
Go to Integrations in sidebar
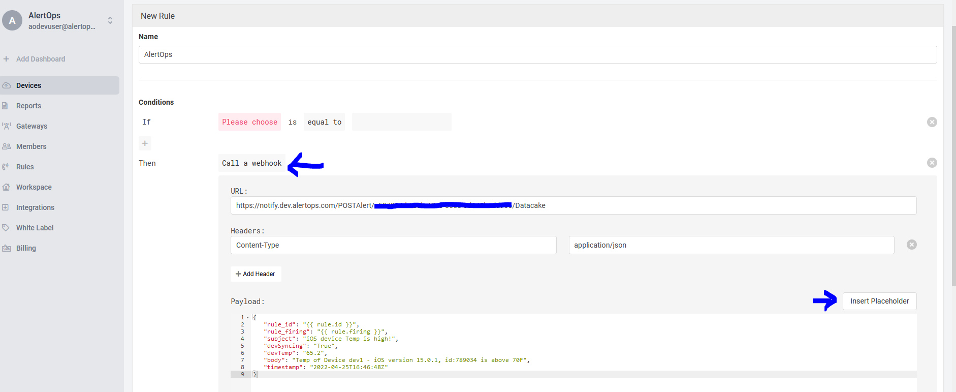click(x=35, y=207)
